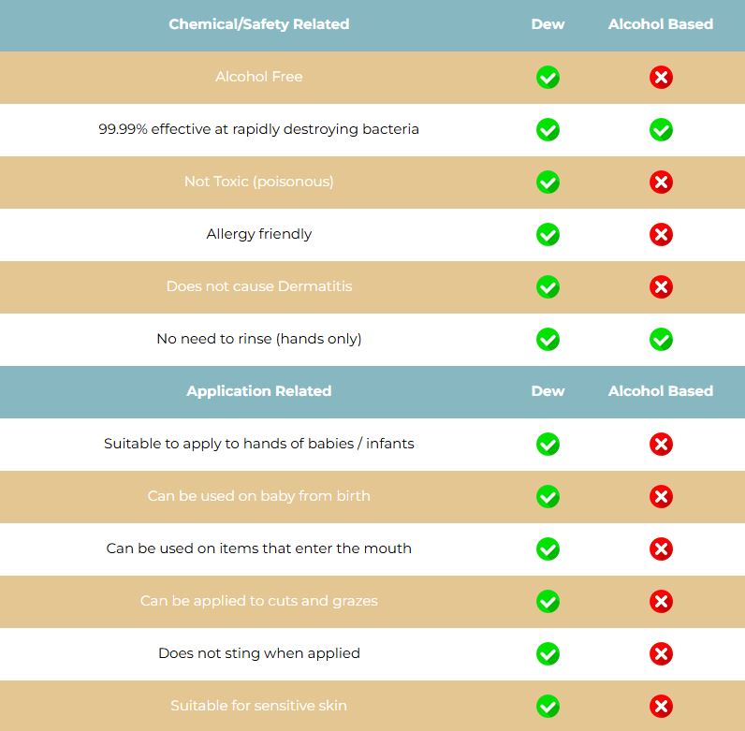Viewport: 745px width, 731px height.
Task: Click red cross for Can be used on baby from birth
Action: point(661,497)
